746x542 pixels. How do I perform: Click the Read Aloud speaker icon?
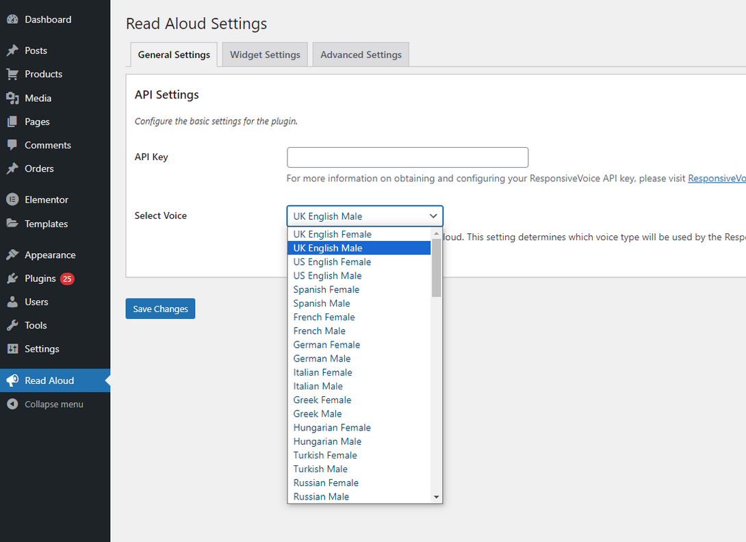pos(14,380)
